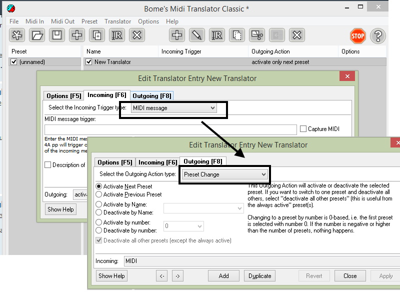Toggle the (unnamed) preset checkbox
Screen dimensions: 400x300
[x=14, y=62]
